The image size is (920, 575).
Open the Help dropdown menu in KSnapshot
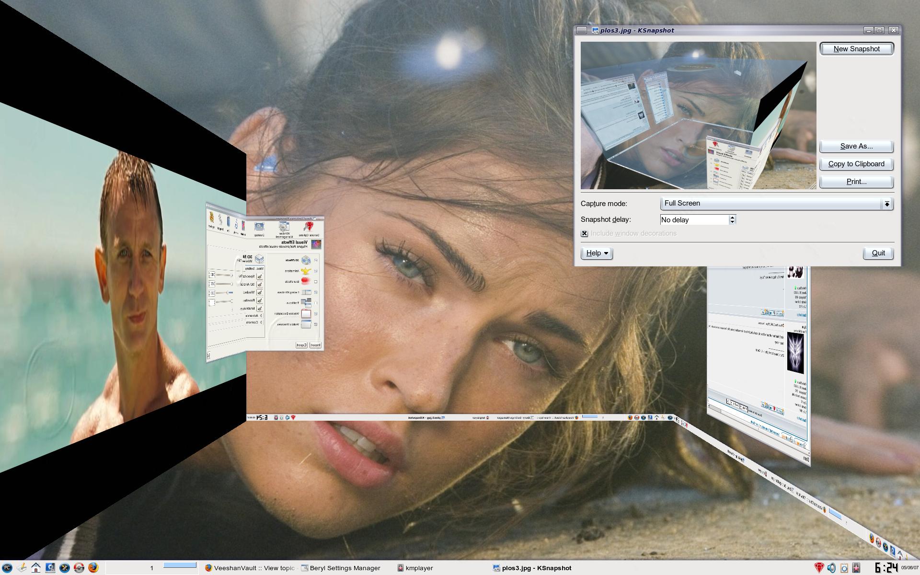pos(597,253)
